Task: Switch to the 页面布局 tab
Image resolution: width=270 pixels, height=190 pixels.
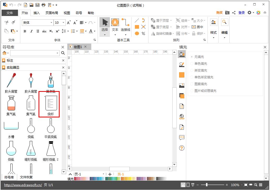Action: tap(52, 13)
